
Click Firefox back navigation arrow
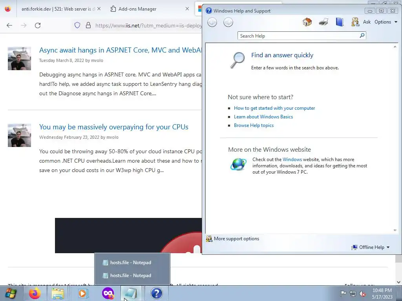pyautogui.click(x=9, y=25)
